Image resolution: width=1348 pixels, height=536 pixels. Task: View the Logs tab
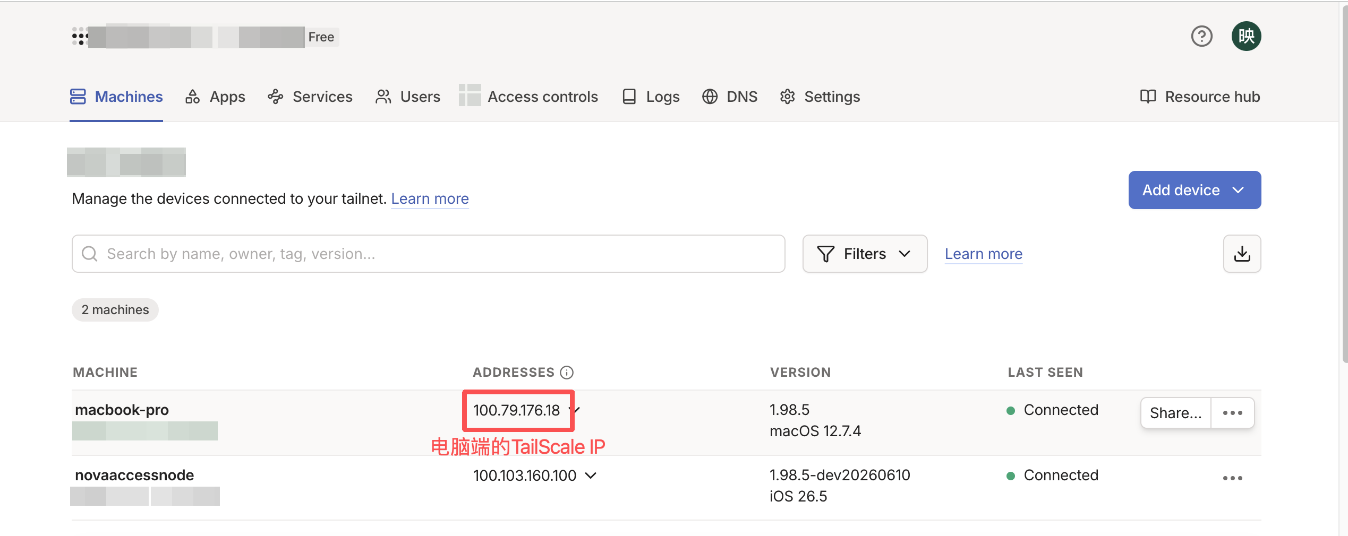click(x=651, y=97)
